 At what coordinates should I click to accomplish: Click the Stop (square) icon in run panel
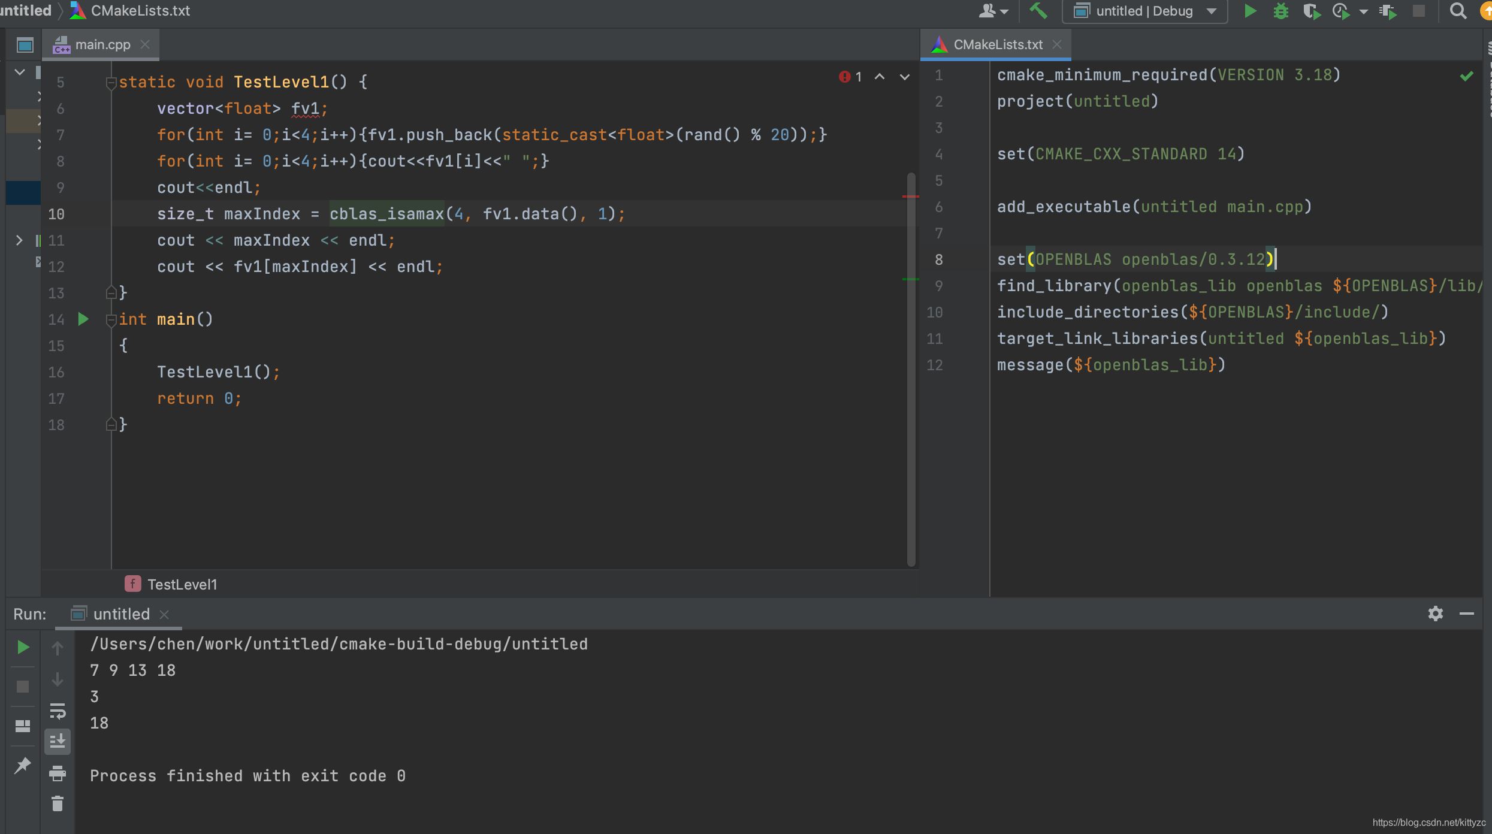tap(23, 685)
